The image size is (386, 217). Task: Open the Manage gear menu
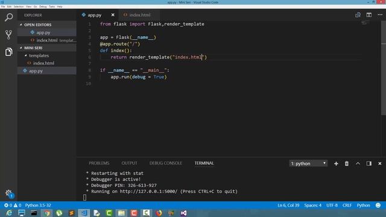coord(8,193)
